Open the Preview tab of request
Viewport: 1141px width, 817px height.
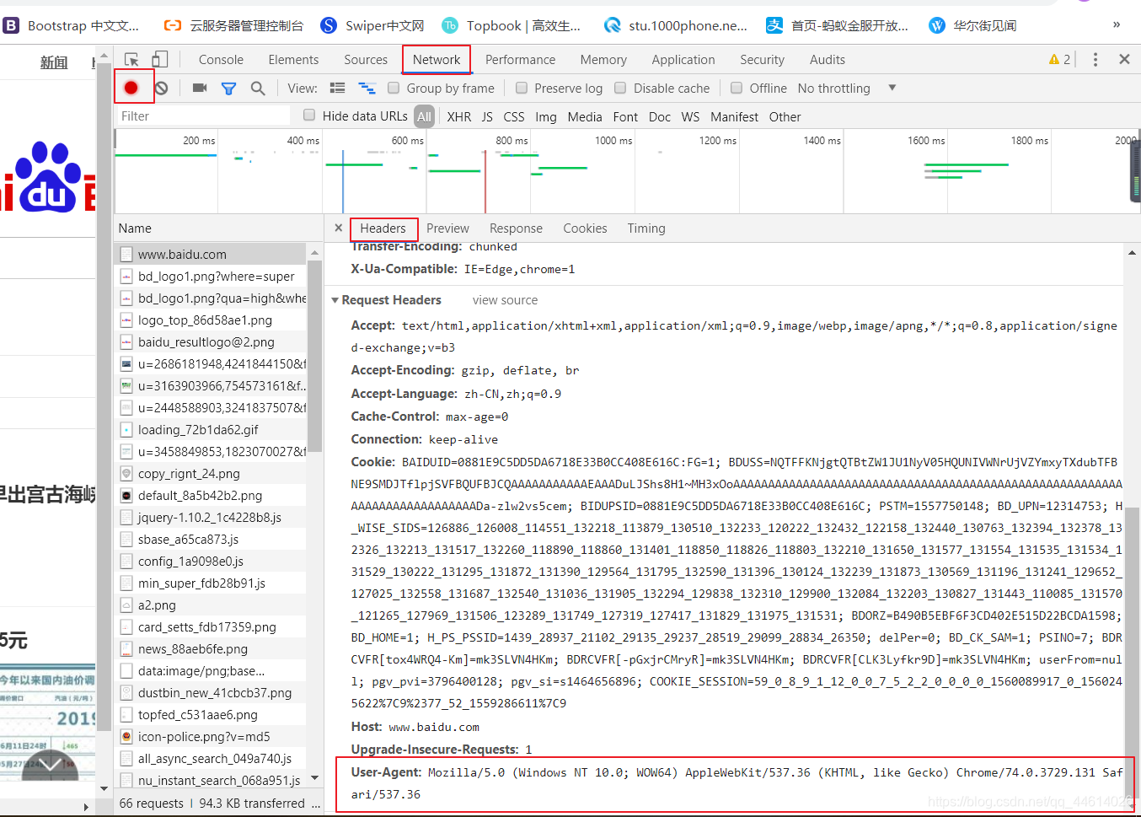tap(447, 228)
